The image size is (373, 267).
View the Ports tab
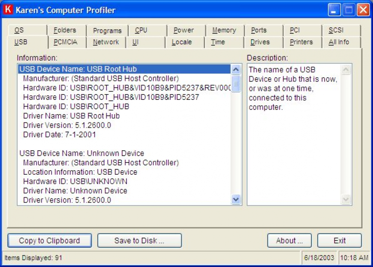tap(264, 30)
